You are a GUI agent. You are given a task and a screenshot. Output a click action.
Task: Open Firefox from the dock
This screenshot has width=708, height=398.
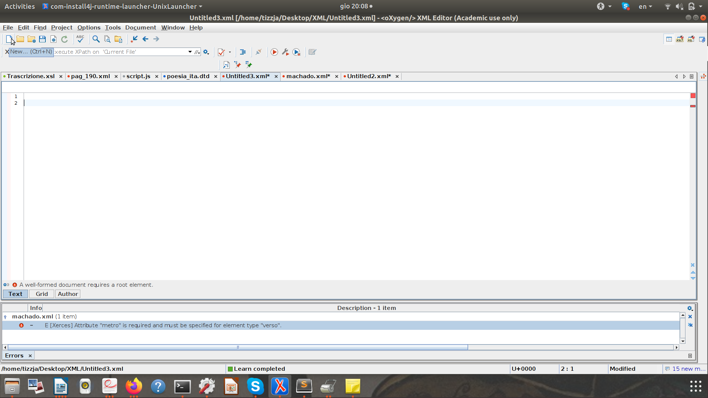click(x=133, y=386)
